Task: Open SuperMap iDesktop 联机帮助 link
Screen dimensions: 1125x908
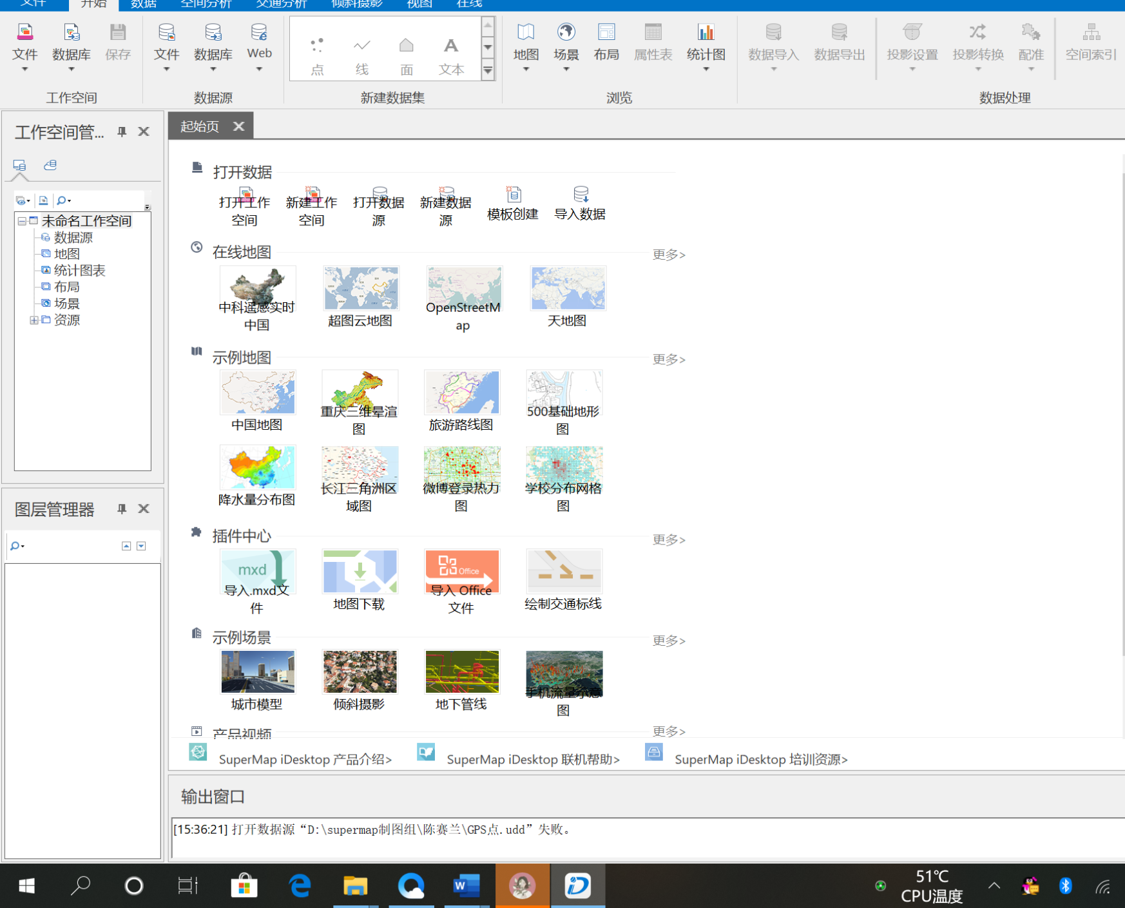Action: pyautogui.click(x=533, y=759)
